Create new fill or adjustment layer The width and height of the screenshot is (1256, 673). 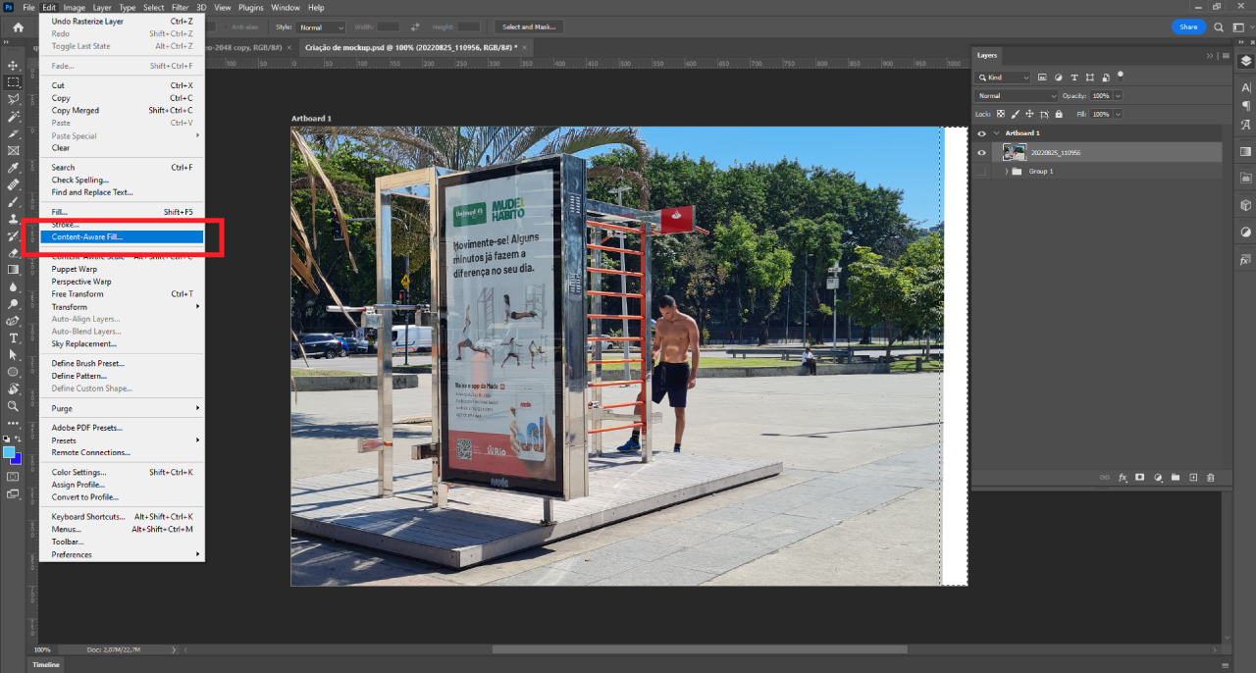tap(1158, 478)
